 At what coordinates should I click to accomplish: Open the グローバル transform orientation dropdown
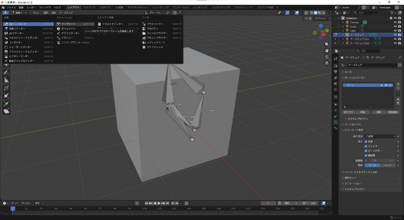154,13
